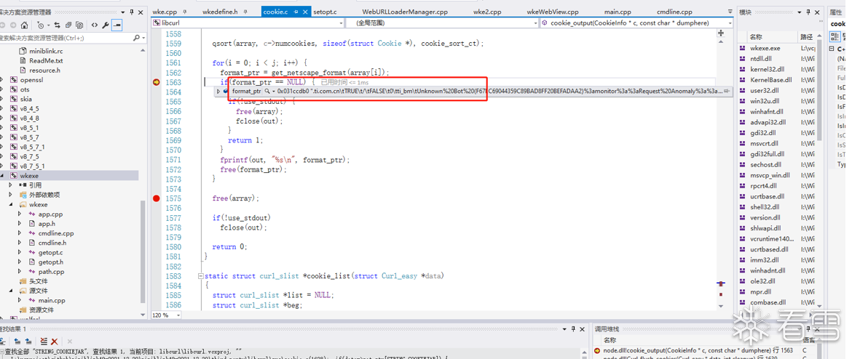The image size is (852, 359).
Task: Click the red X stop find icon
Action: tap(55, 341)
